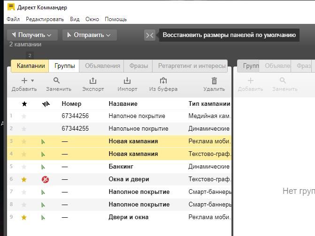Open the Помощь menu
The image size is (315, 236).
coord(115,19)
